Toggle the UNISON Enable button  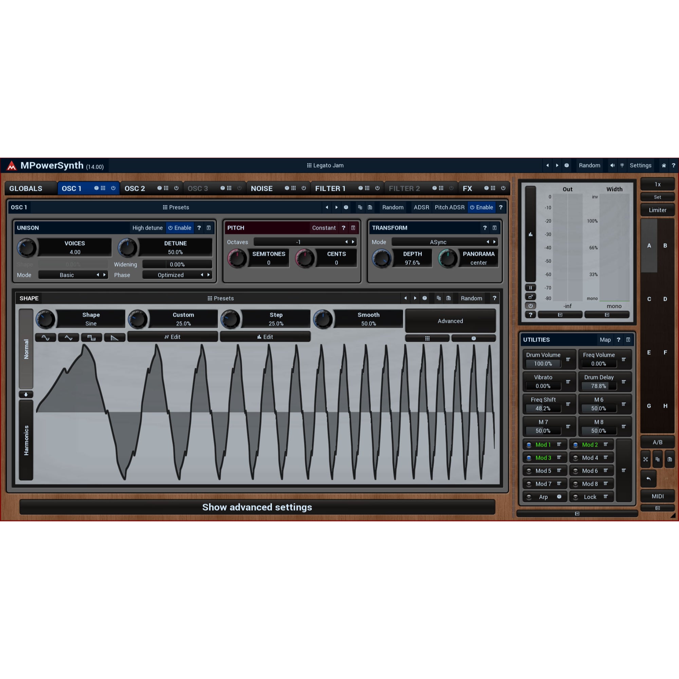[x=180, y=228]
